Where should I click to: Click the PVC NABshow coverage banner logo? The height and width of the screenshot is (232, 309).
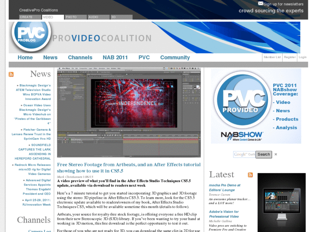pos(242,100)
